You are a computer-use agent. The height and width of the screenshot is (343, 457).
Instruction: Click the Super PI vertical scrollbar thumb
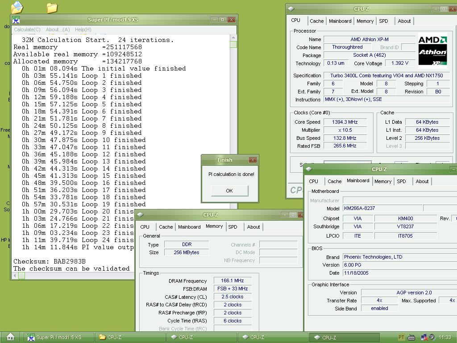coord(233,44)
